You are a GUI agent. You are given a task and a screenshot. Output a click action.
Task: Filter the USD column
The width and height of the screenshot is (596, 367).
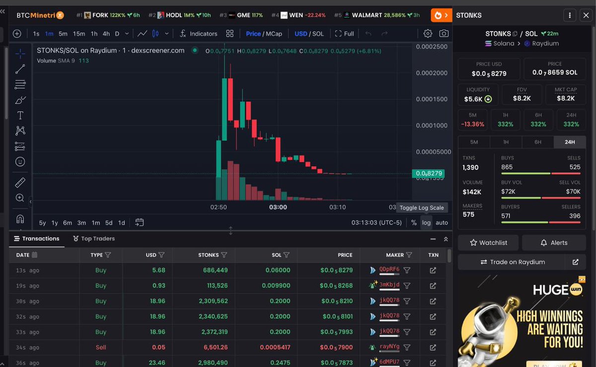pos(161,255)
